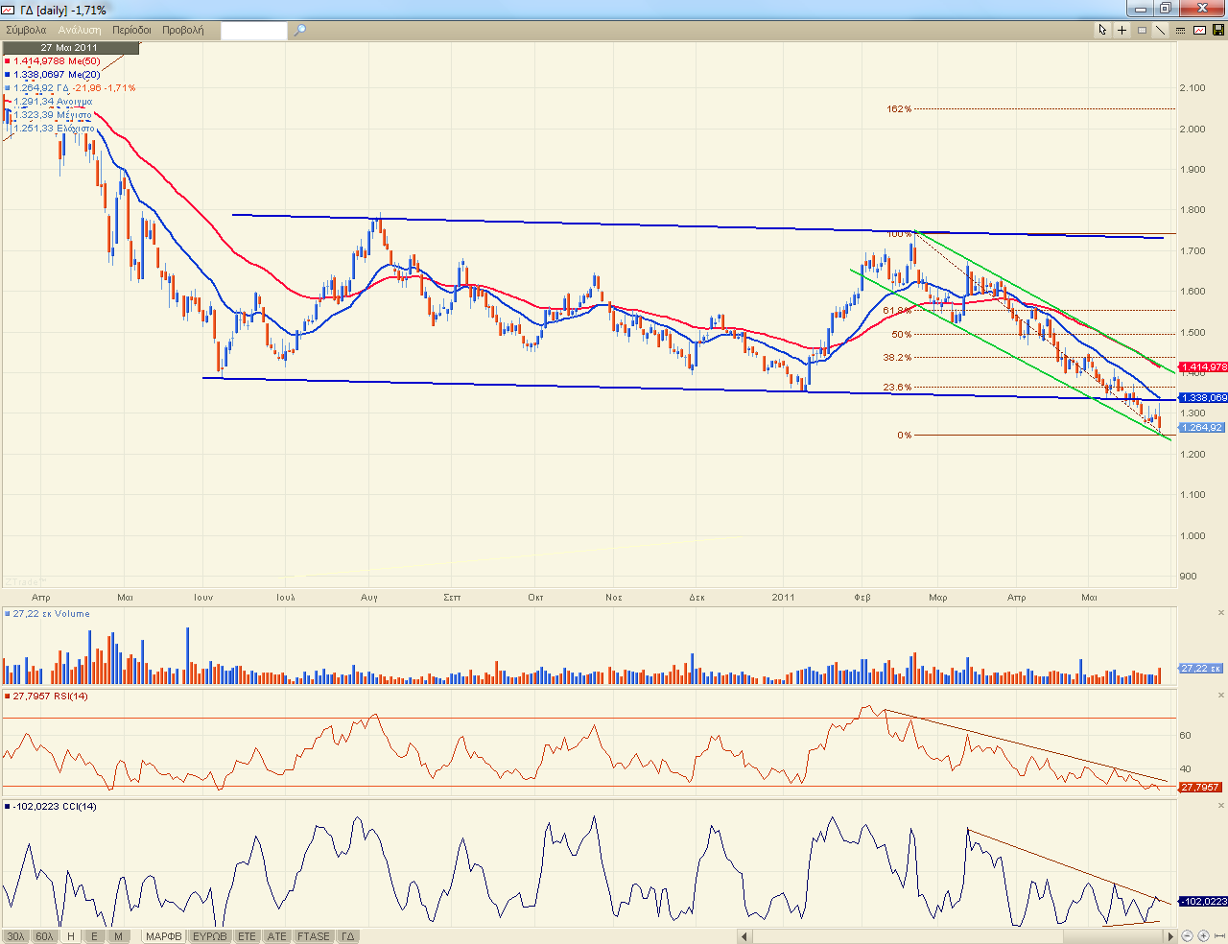Click the 38.2% Fibonacci level label
This screenshot has width=1228, height=944.
(x=897, y=358)
